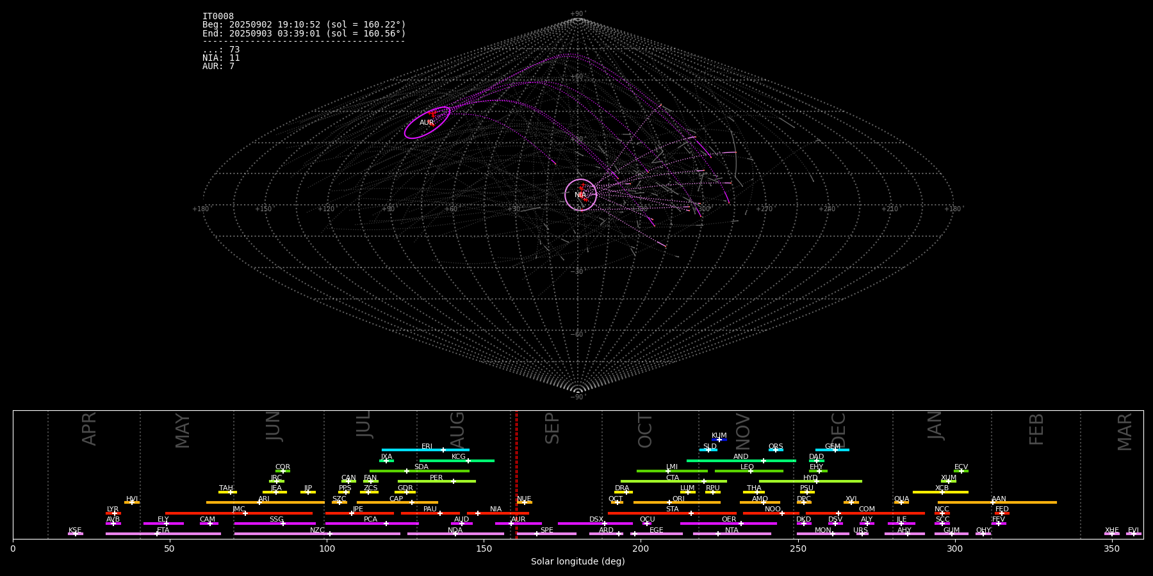Click the ORI shower label

[x=678, y=499]
